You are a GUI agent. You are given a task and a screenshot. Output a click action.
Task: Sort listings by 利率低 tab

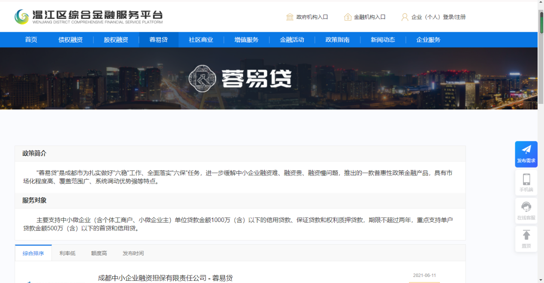pos(67,253)
